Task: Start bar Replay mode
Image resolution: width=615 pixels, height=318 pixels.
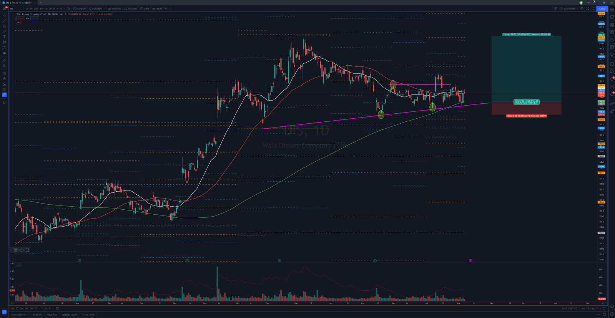Action: coord(157,8)
